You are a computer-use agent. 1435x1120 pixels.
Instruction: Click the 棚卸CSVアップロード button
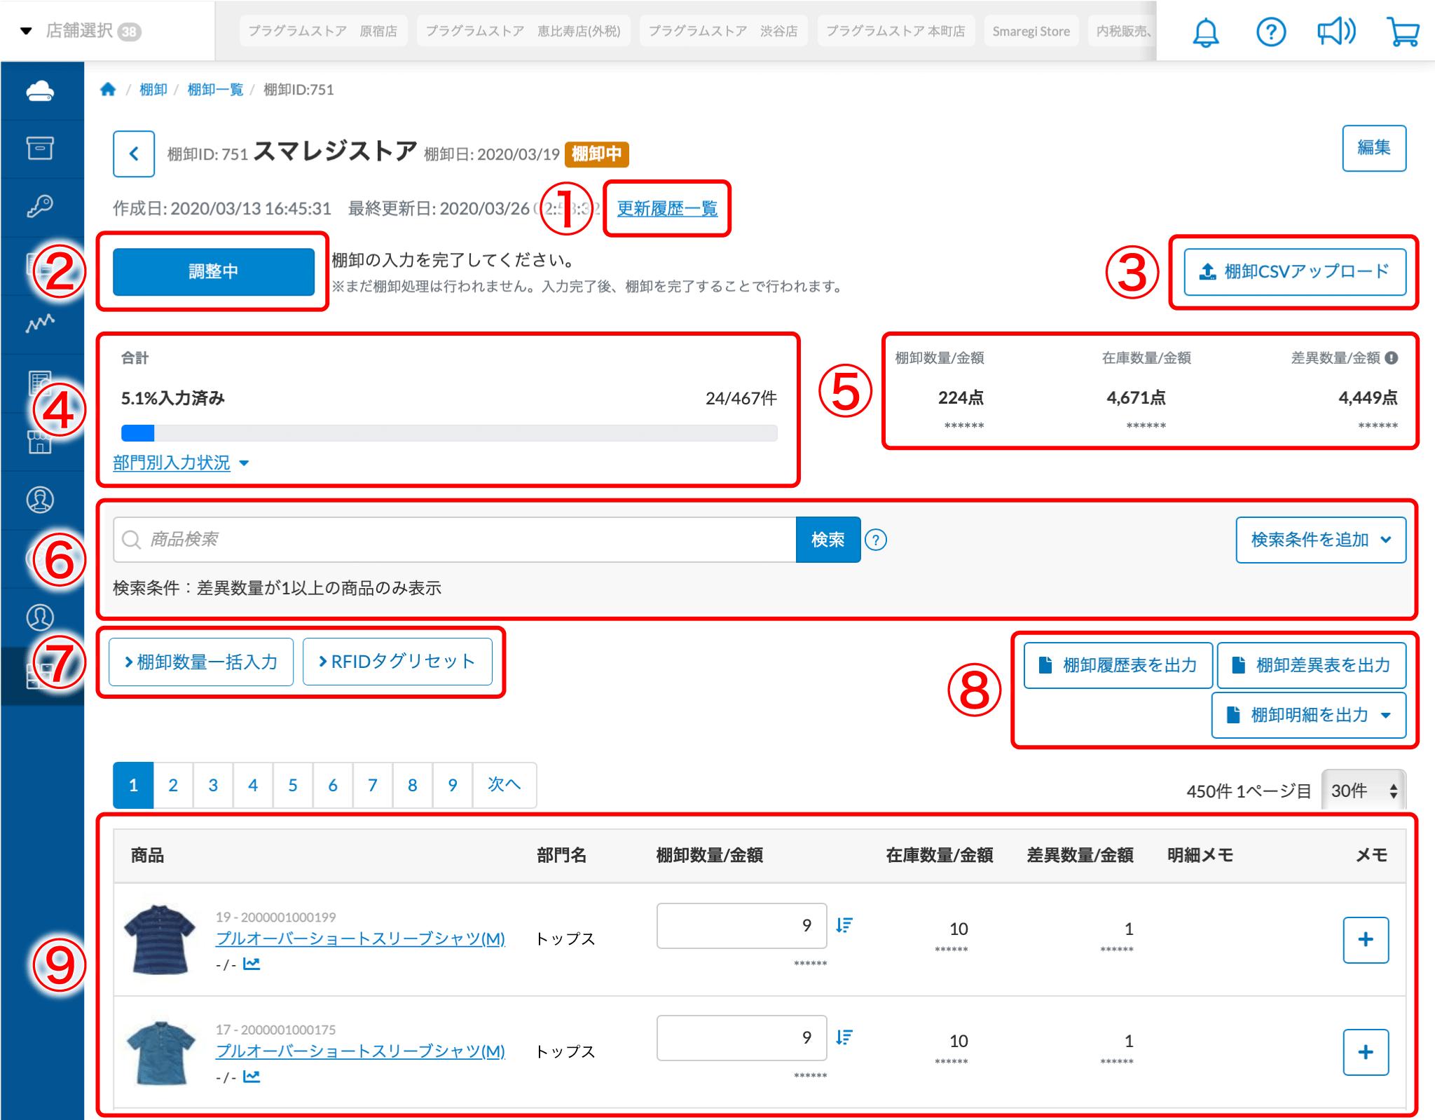point(1294,272)
